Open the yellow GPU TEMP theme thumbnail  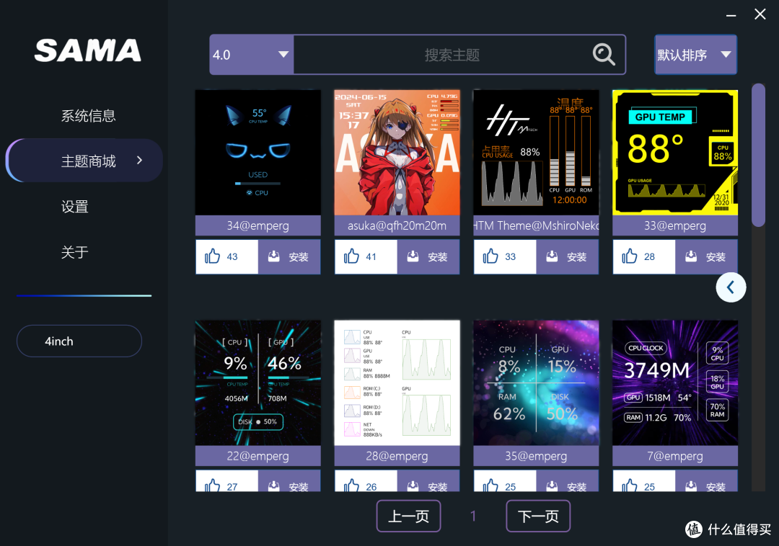click(x=675, y=152)
